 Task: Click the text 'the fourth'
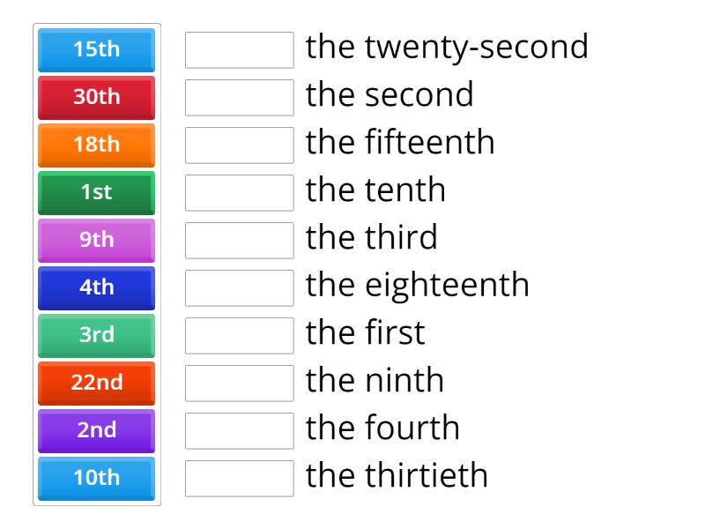tap(383, 428)
